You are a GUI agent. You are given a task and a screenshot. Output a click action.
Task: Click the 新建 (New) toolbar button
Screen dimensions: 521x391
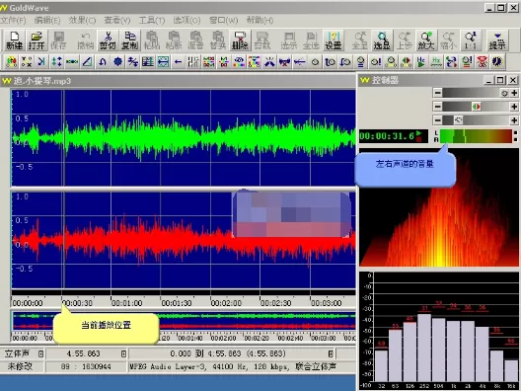pyautogui.click(x=14, y=40)
